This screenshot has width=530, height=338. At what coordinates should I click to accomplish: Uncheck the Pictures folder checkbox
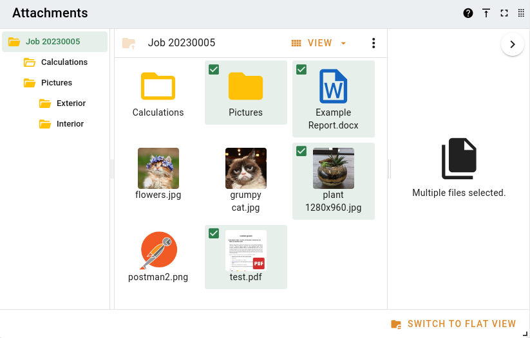point(214,69)
